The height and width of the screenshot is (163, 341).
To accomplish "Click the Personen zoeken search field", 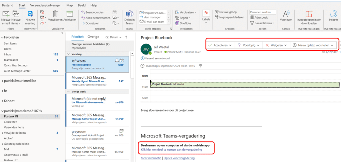I will tap(263, 12).
